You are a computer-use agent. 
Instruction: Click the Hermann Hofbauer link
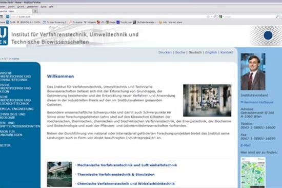tap(258, 102)
